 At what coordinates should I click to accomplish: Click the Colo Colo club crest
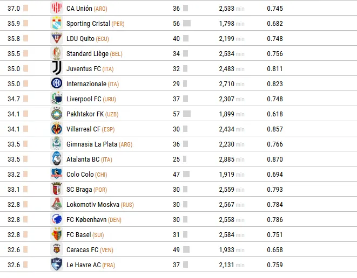57,174
